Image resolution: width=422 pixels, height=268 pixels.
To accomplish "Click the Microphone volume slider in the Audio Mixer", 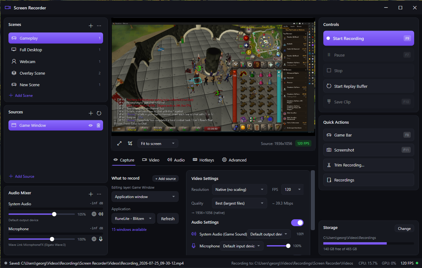I will tap(42, 239).
